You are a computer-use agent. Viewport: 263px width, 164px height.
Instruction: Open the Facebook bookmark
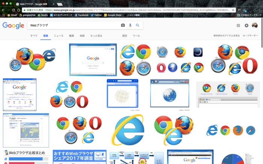82,15
